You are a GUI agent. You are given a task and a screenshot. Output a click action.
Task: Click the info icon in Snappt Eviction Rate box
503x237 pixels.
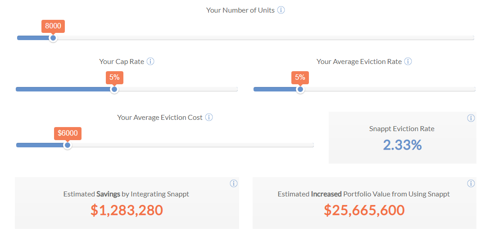pyautogui.click(x=471, y=118)
